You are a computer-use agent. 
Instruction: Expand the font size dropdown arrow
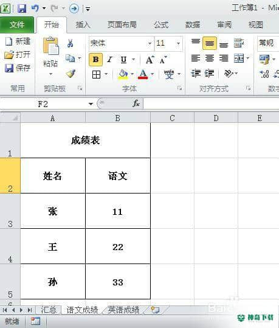coord(178,44)
